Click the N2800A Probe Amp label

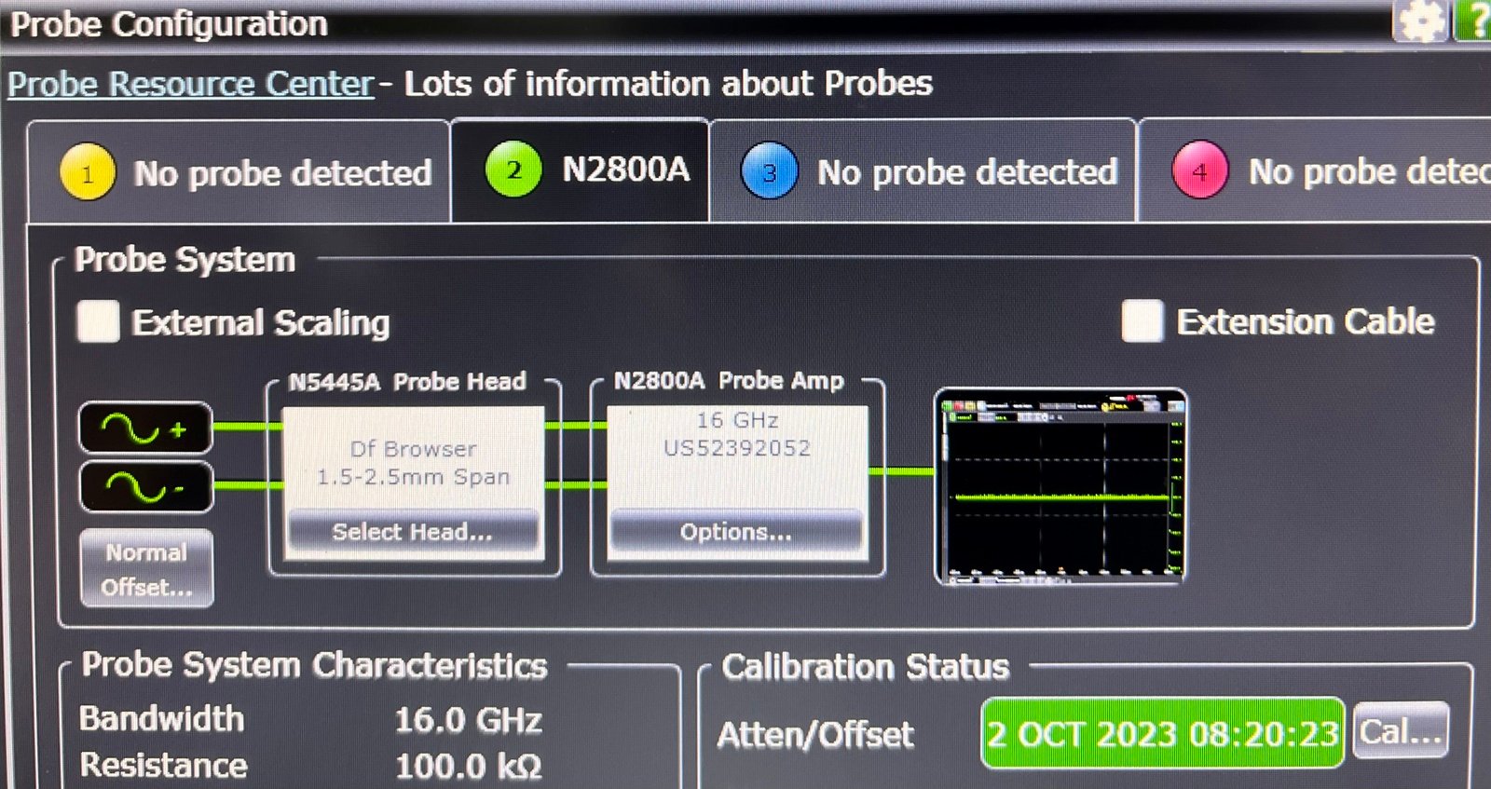click(x=729, y=380)
